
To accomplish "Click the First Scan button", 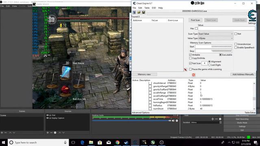I will 195,20.
